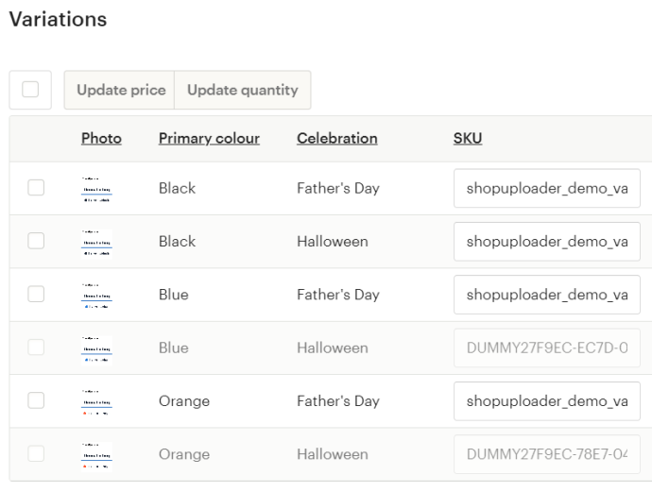Click the Celebration column header
The width and height of the screenshot is (652, 492).
(337, 139)
